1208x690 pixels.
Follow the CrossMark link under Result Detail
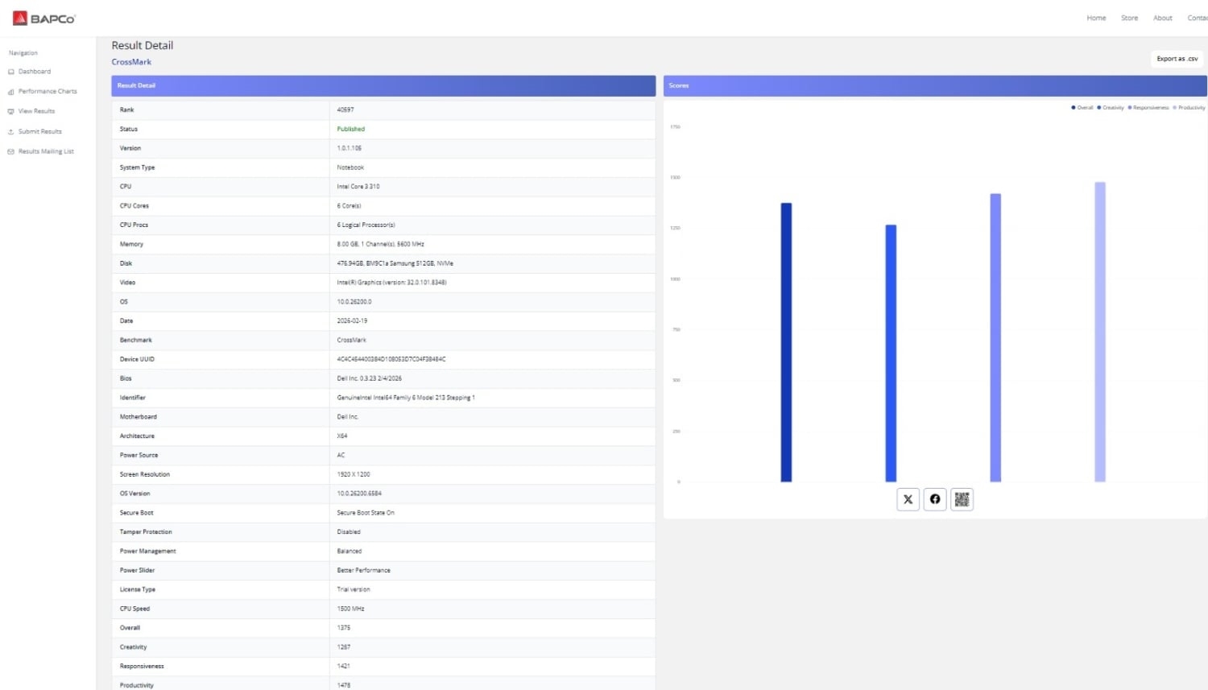pos(131,62)
